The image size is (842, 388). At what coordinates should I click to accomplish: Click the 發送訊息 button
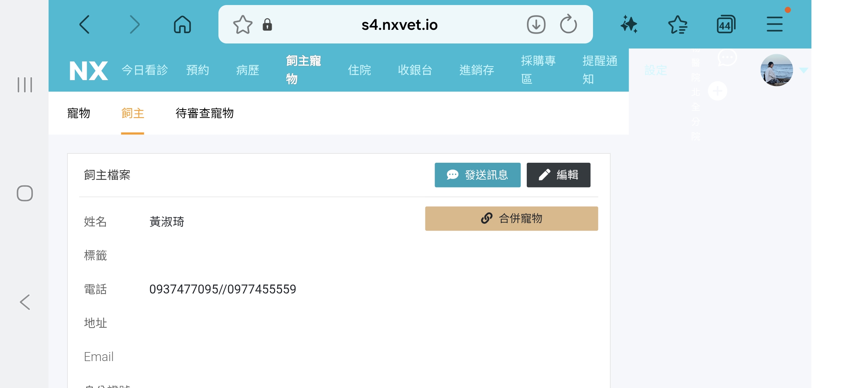477,175
